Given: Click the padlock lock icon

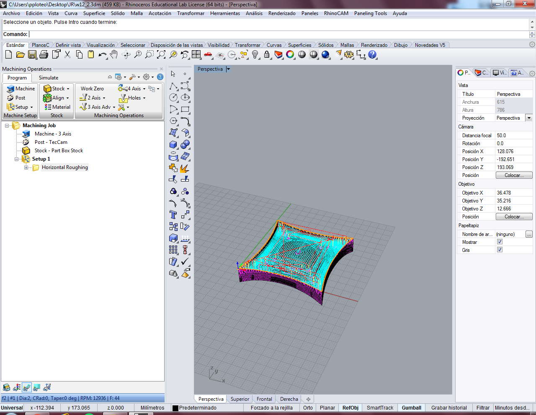Looking at the screenshot, I should [x=267, y=54].
